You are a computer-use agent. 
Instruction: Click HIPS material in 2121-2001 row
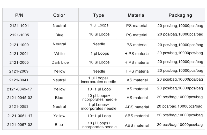(x=137, y=54)
